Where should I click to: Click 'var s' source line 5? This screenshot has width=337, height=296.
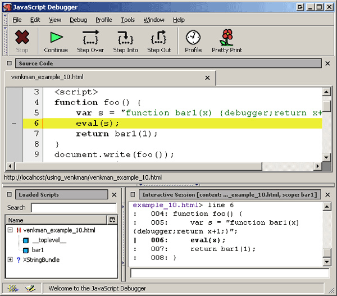coord(199,113)
